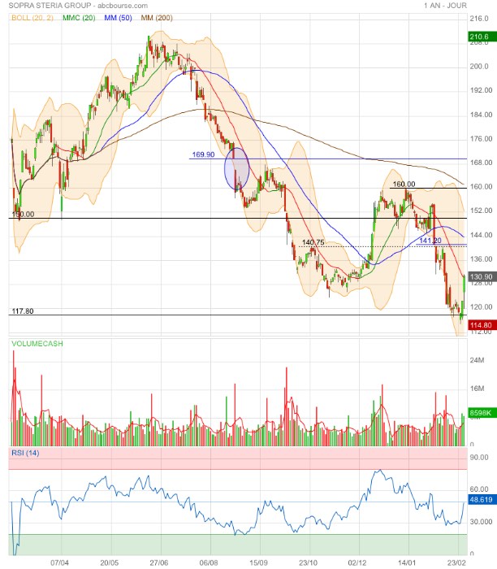
Task: Click the green 210.6 price tag
Action: click(482, 37)
